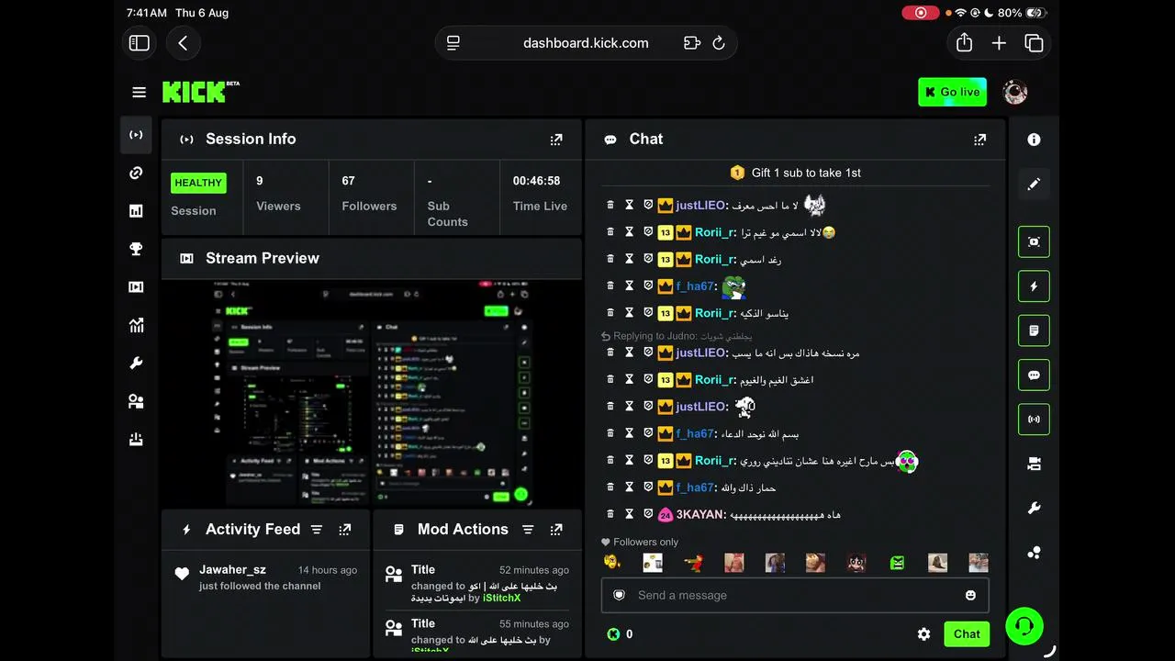Viewport: 1175px width, 661px height.
Task: Open the growth chart icon in left sidebar
Action: click(x=137, y=325)
